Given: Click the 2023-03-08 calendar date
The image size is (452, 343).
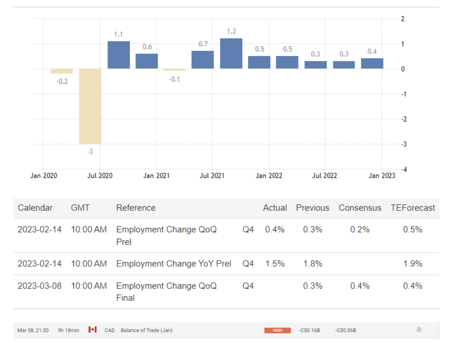Looking at the screenshot, I should [x=40, y=286].
